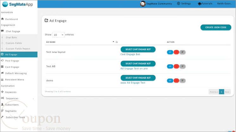Go to Custom Fields submenu
236x132 pixels.
14,43
